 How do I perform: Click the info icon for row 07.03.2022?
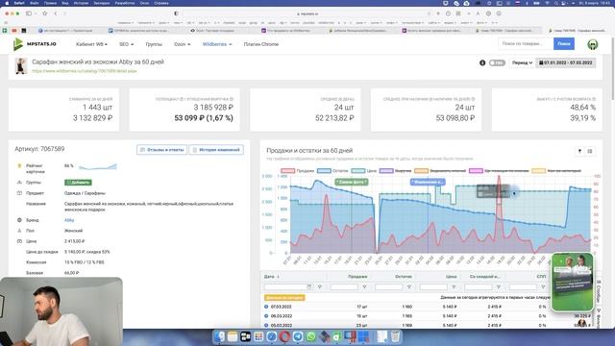click(266, 307)
